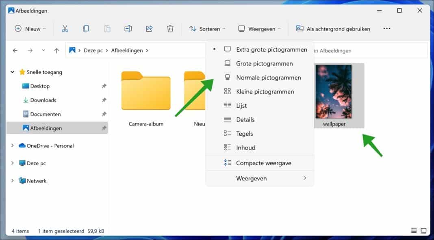Click the Share icon in the toolbar
Image resolution: width=434 pixels, height=240 pixels.
coord(149,28)
